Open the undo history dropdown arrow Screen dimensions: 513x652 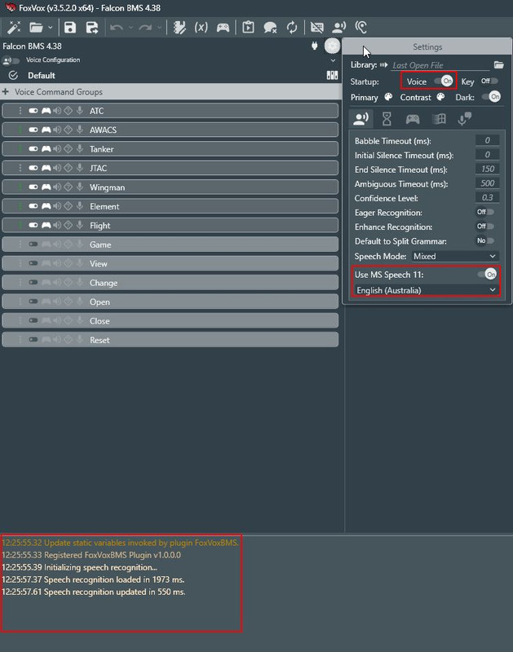click(x=130, y=28)
